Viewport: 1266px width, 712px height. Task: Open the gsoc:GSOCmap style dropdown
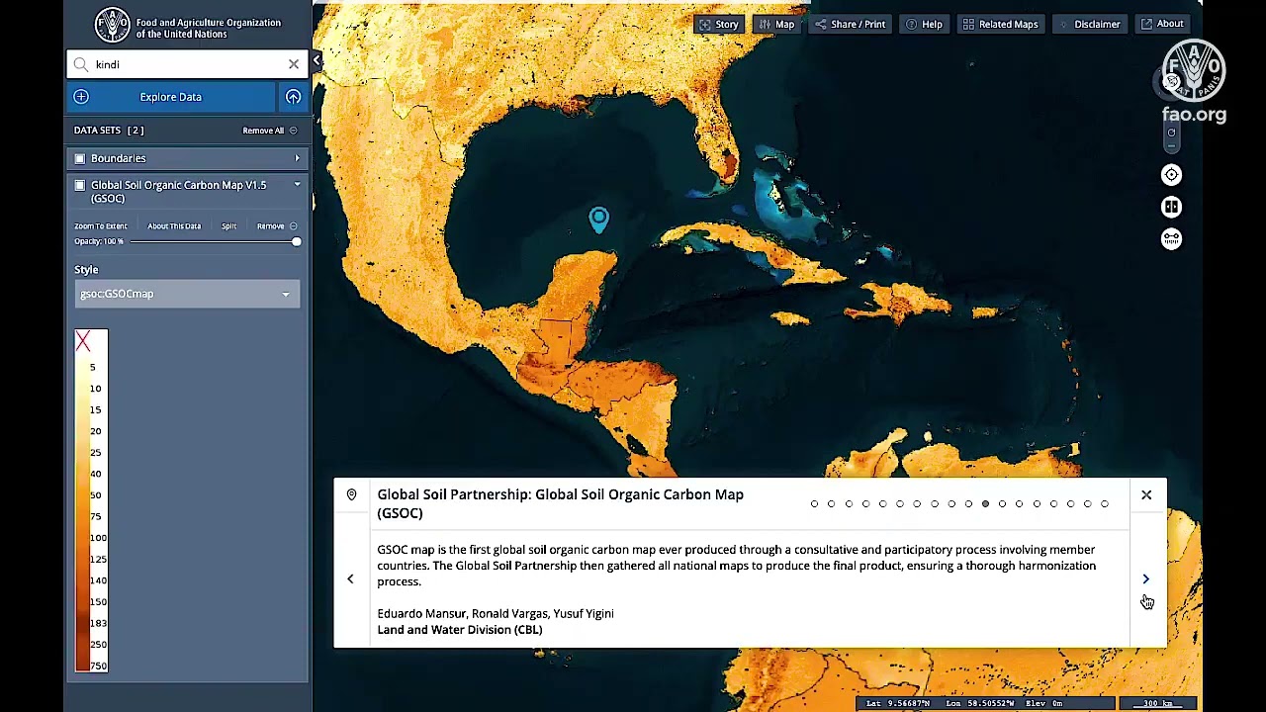pyautogui.click(x=187, y=294)
